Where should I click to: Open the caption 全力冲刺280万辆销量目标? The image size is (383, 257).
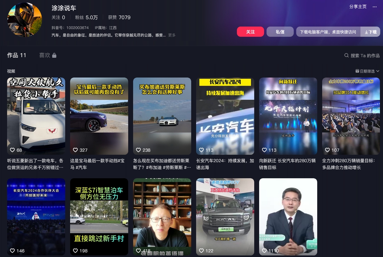pos(349,164)
